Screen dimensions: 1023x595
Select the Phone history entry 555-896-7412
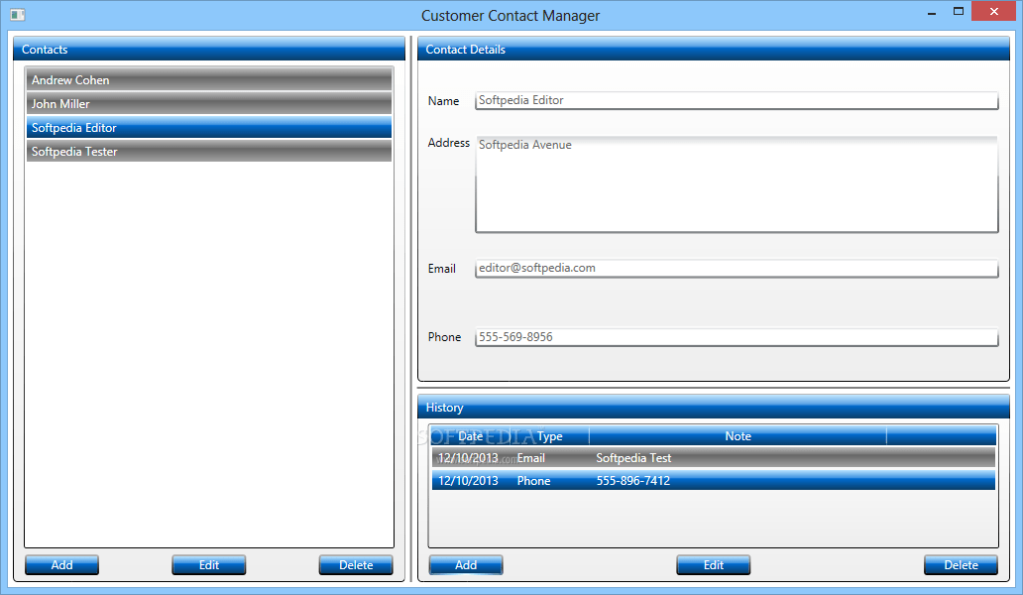point(713,481)
